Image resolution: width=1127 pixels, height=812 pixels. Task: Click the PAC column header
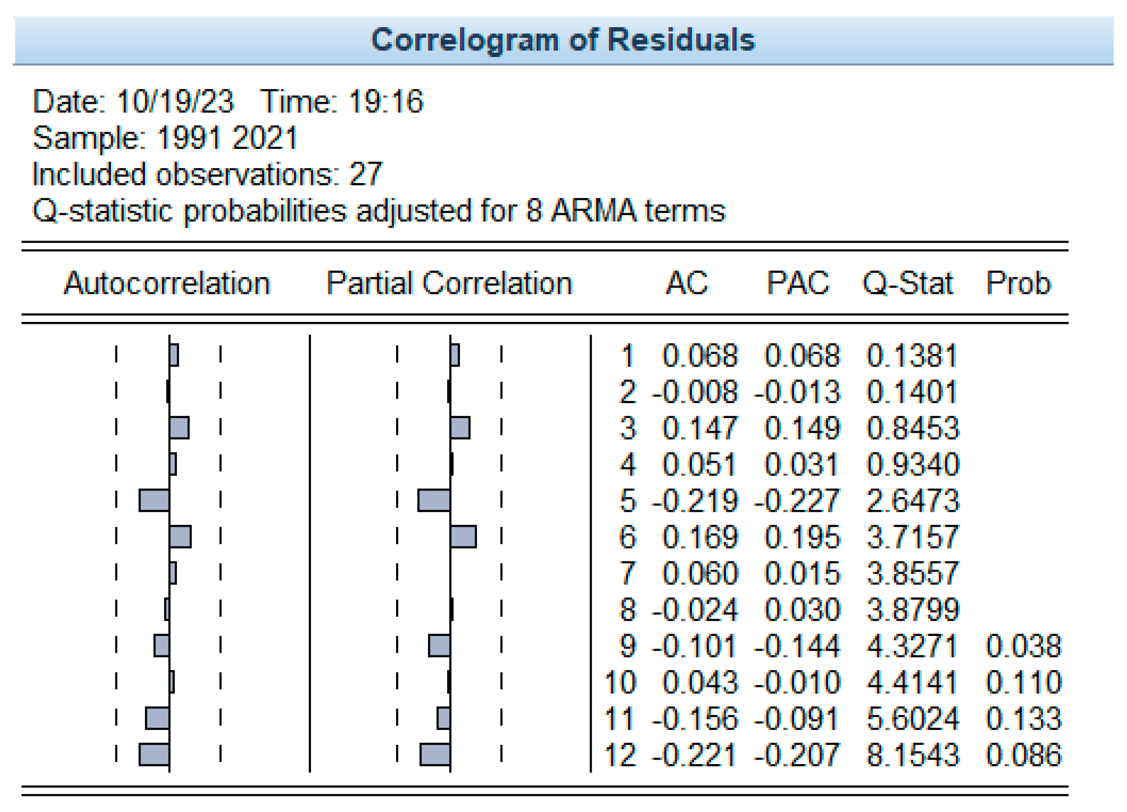pyautogui.click(x=797, y=283)
